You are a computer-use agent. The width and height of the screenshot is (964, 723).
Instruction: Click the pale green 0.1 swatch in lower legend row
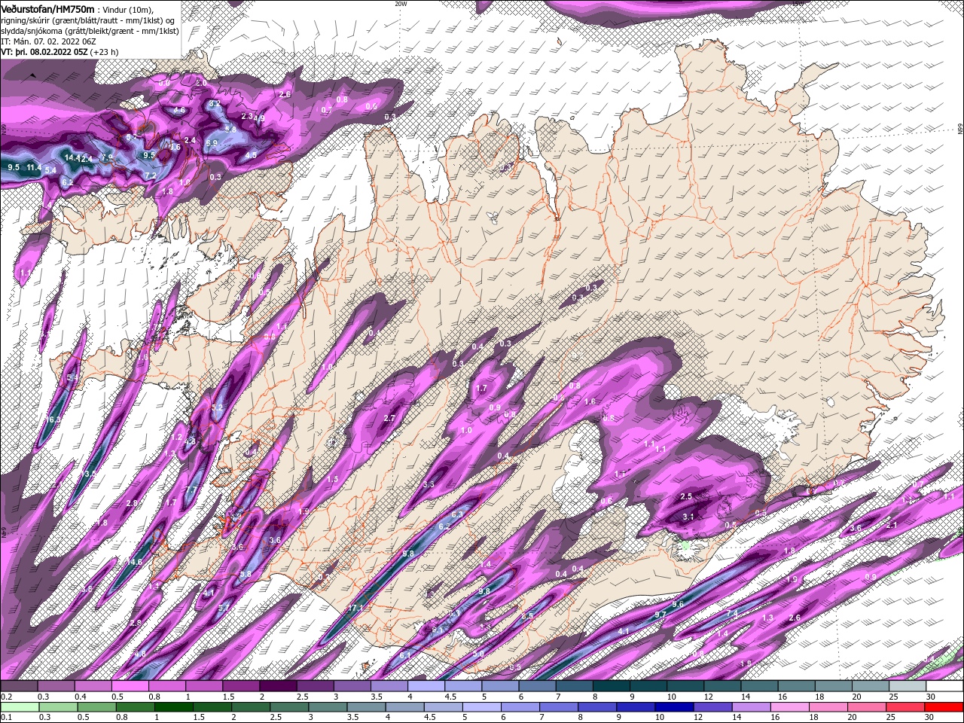point(19,707)
